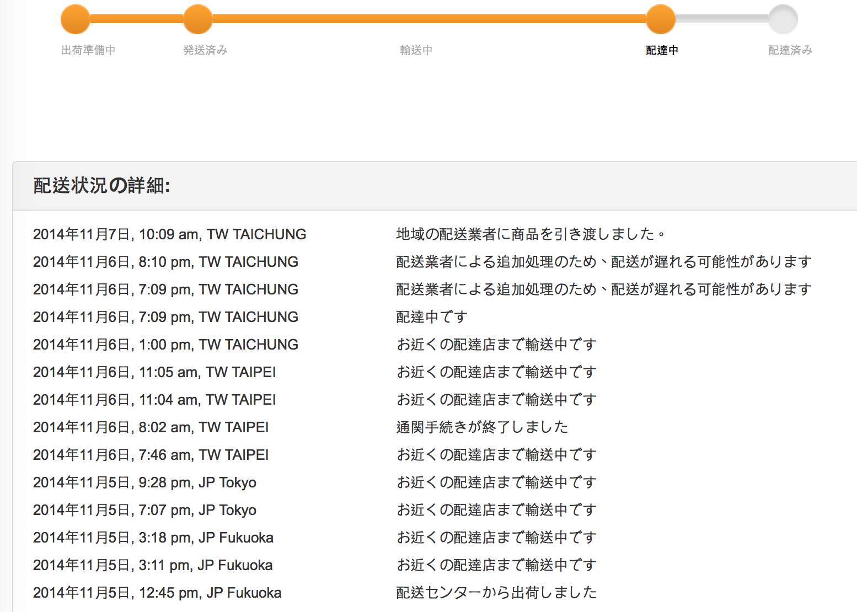This screenshot has height=612, width=857.
Task: Select the 配達済み step label
Action: [790, 50]
